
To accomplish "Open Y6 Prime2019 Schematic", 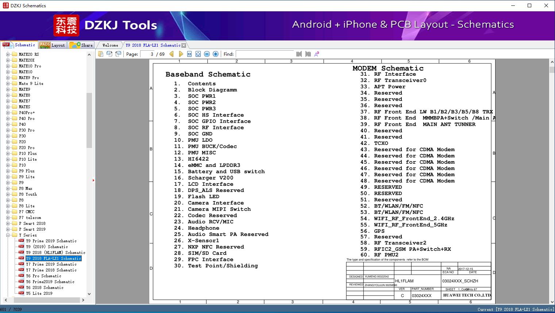I will [x=50, y=282].
